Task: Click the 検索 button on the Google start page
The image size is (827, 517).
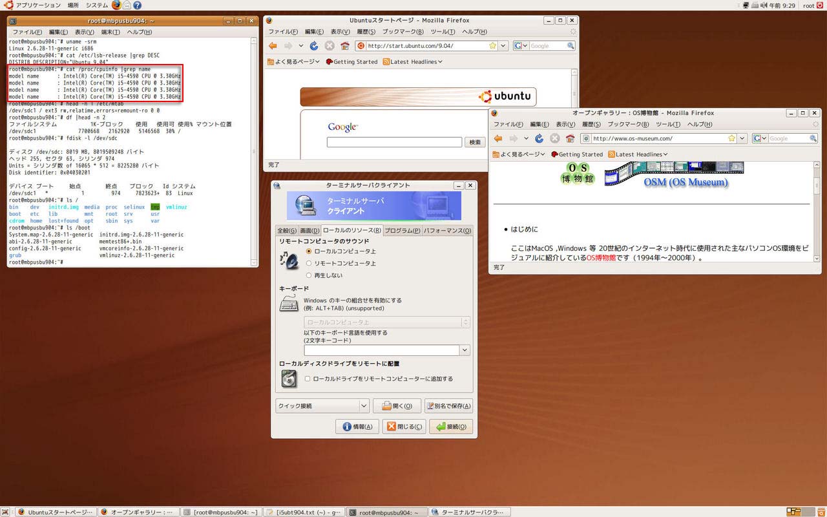Action: pyautogui.click(x=475, y=142)
